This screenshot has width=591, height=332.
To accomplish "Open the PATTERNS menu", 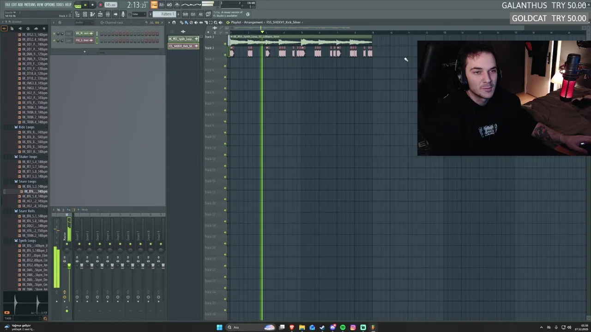I will point(30,5).
